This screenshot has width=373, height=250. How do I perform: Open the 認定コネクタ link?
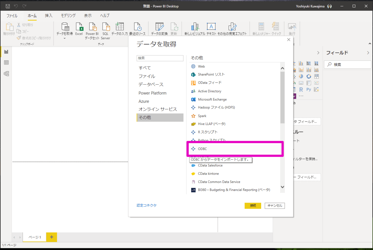tap(147, 205)
